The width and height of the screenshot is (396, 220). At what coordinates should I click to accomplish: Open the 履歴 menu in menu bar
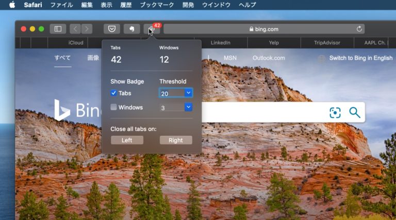tap(126, 5)
